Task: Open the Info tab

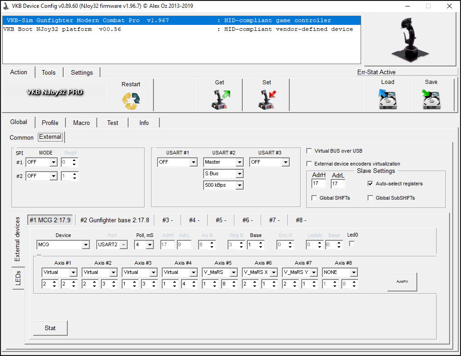Action: point(144,123)
